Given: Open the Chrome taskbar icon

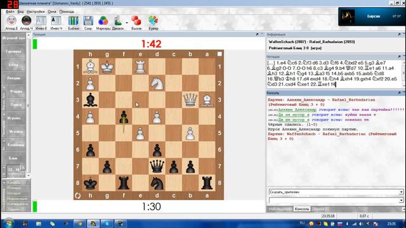Looking at the screenshot, I should click(x=79, y=224).
